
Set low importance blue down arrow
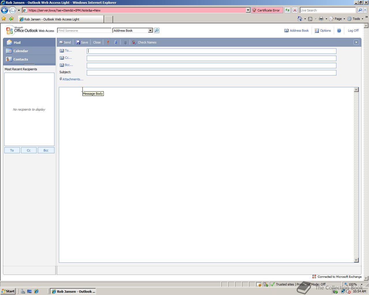(x=116, y=42)
